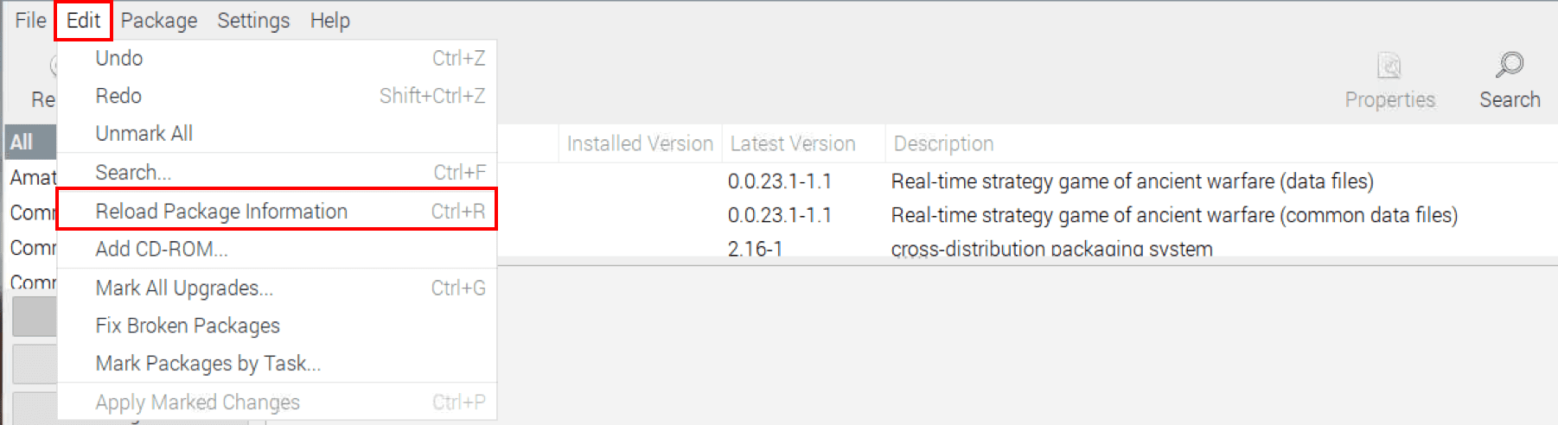
Task: Open Search... entry in Edit menu
Action: [277, 173]
